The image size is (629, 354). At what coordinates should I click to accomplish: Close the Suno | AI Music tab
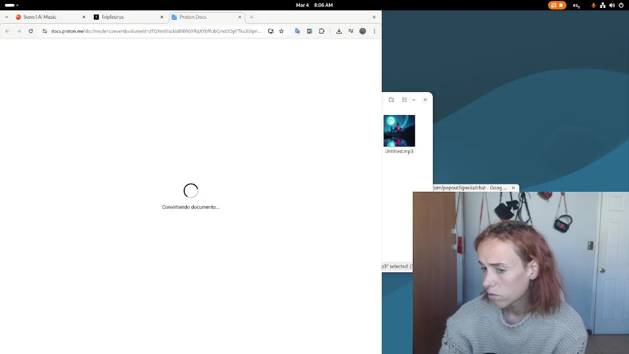84,17
